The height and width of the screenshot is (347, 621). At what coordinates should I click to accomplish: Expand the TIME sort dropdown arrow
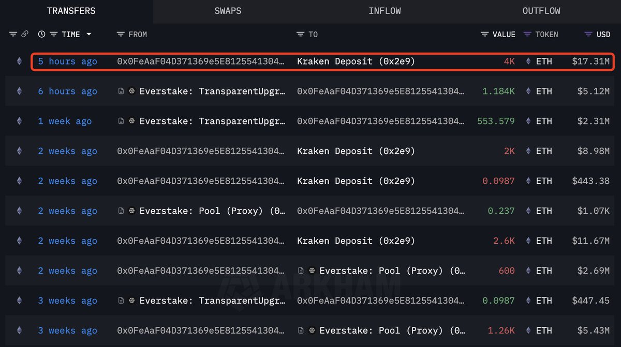click(89, 34)
